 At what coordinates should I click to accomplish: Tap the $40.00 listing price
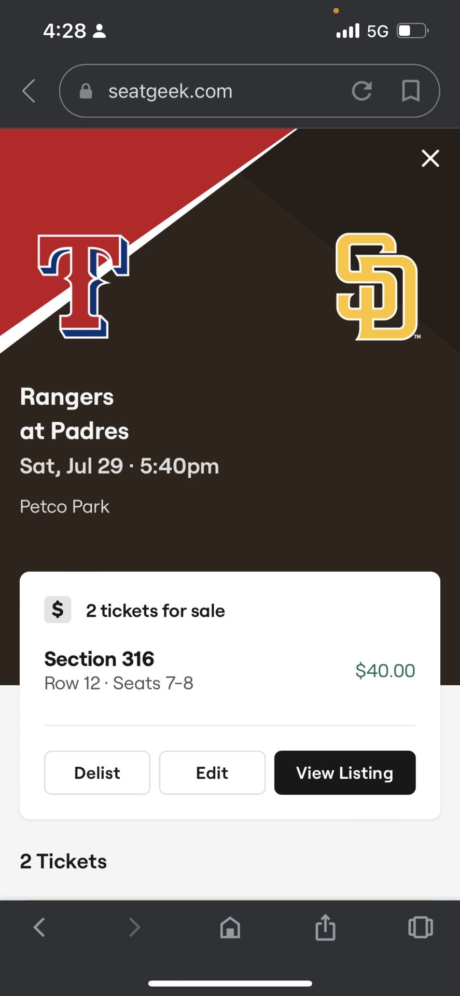pyautogui.click(x=385, y=670)
